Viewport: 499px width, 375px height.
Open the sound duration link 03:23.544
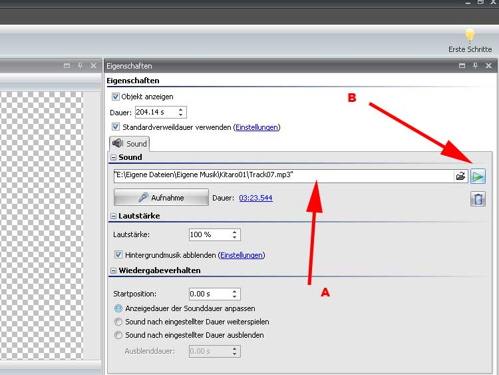[255, 198]
